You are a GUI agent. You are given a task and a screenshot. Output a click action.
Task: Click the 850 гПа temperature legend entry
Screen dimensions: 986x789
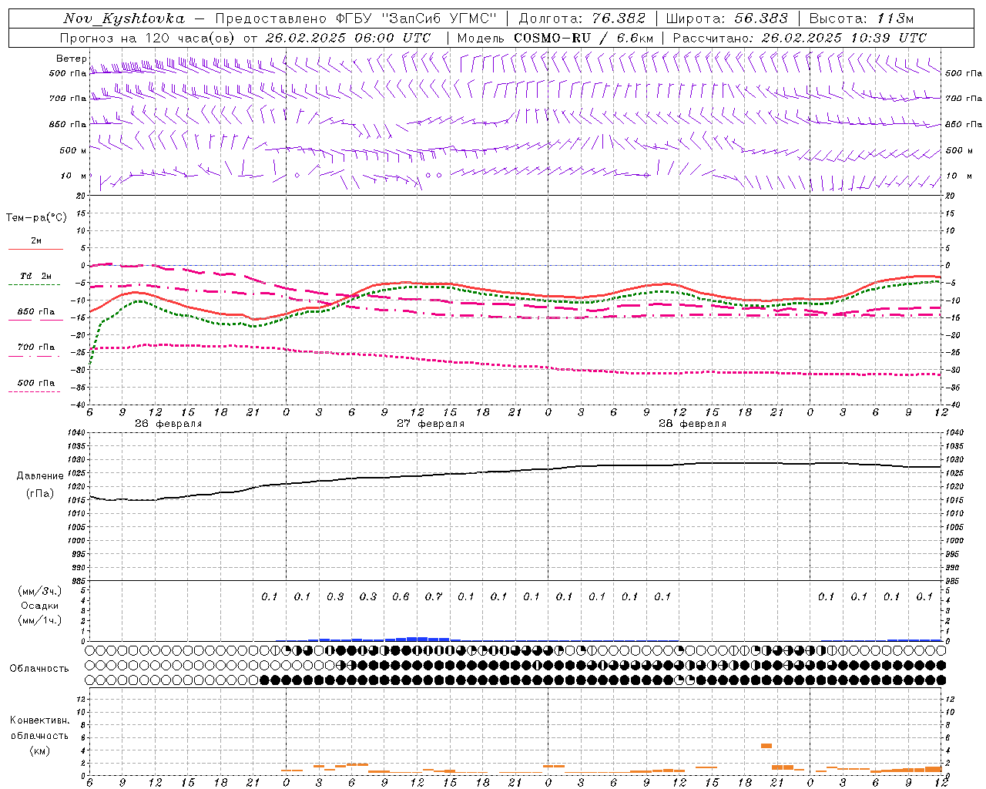click(36, 312)
